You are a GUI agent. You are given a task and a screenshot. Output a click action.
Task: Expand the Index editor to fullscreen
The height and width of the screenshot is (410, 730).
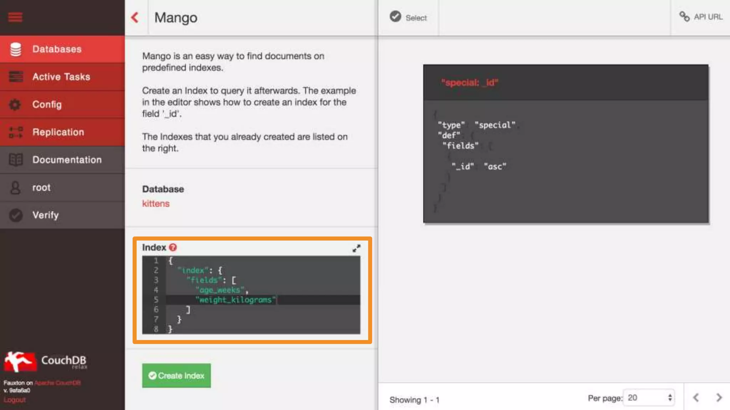pyautogui.click(x=356, y=248)
